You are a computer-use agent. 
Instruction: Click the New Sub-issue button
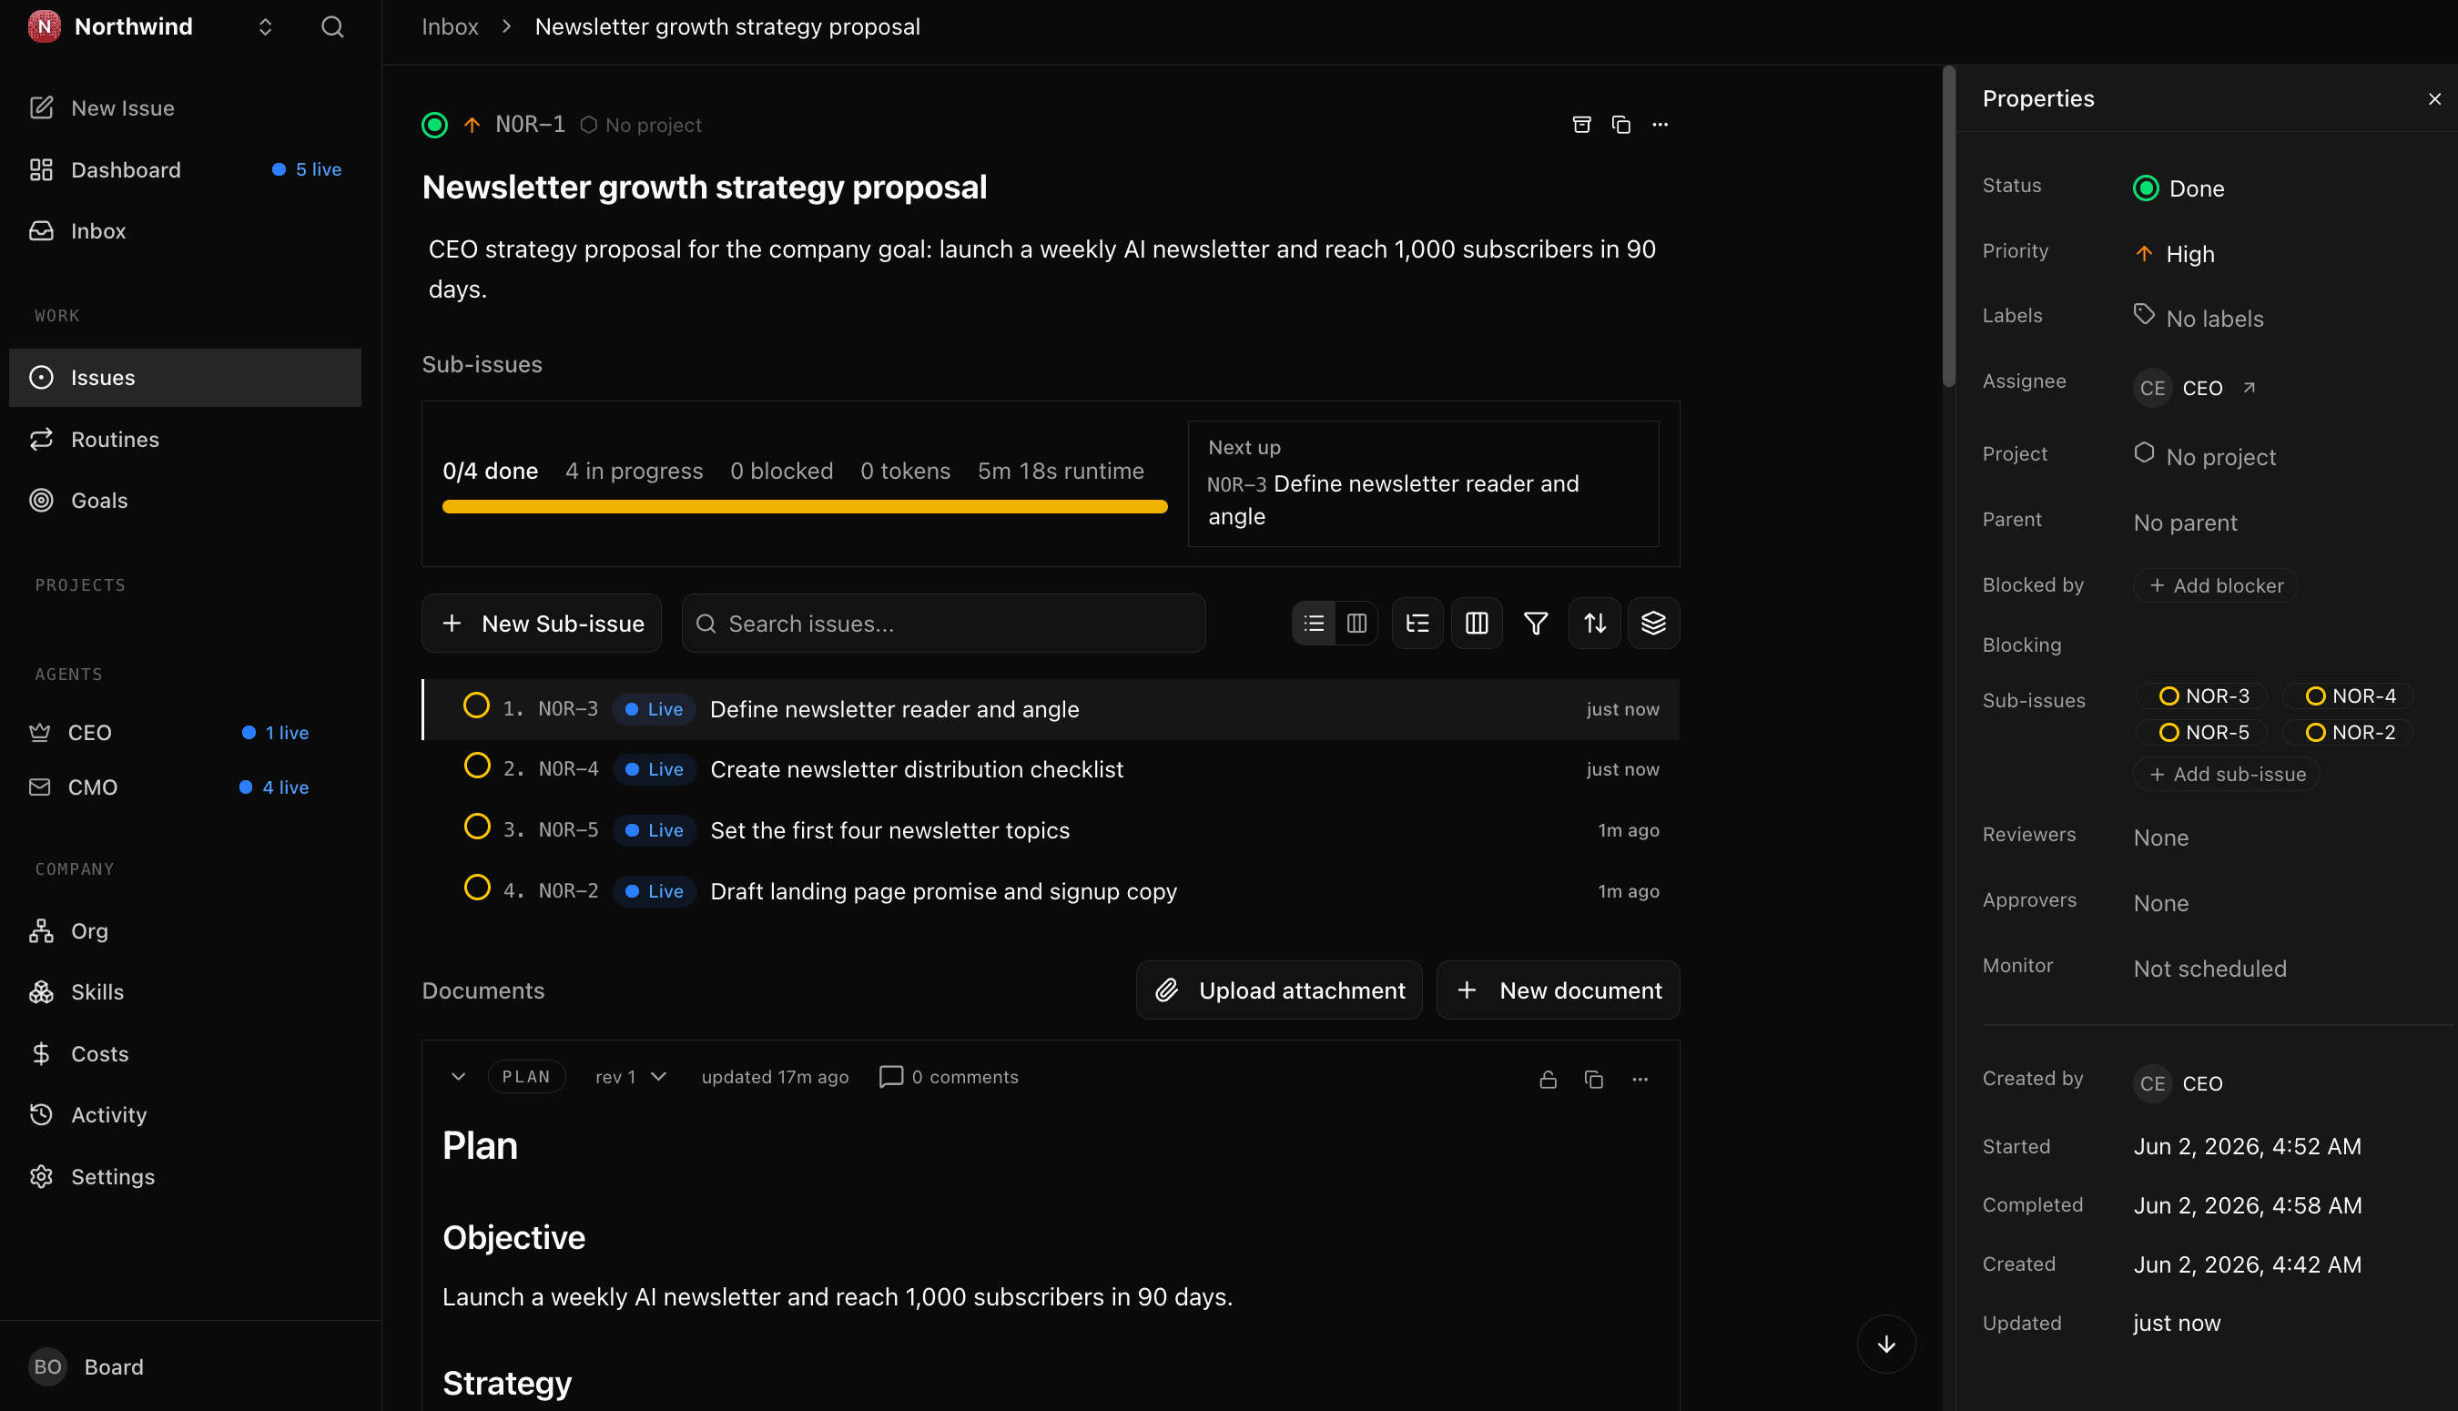pos(542,624)
